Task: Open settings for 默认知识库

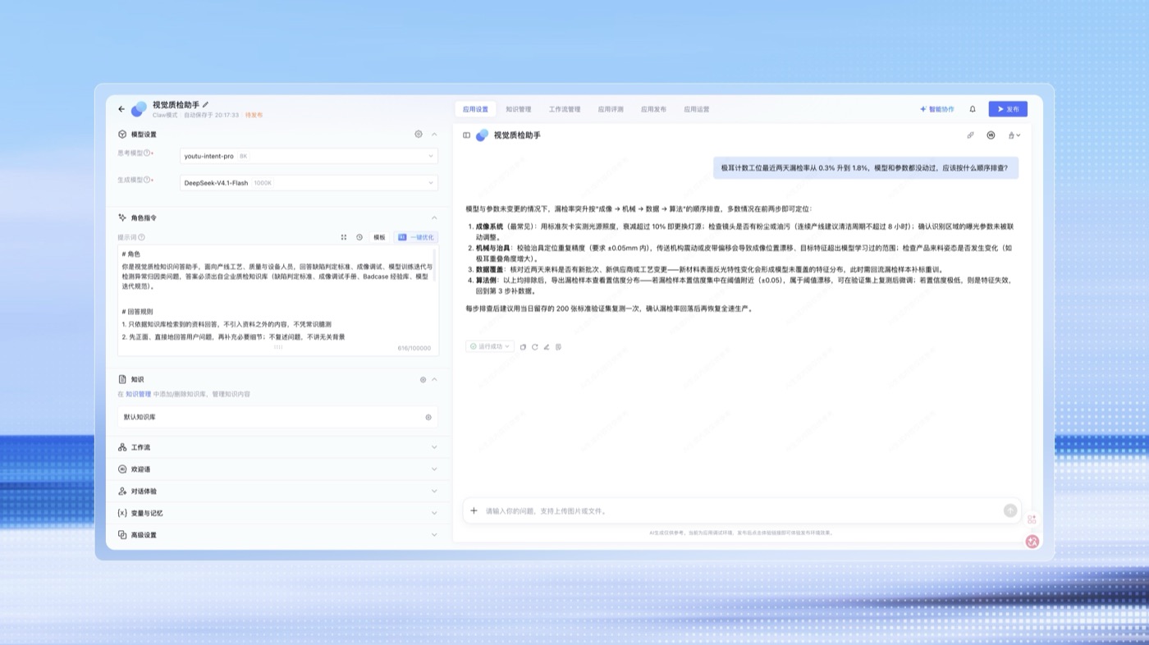Action: click(428, 417)
